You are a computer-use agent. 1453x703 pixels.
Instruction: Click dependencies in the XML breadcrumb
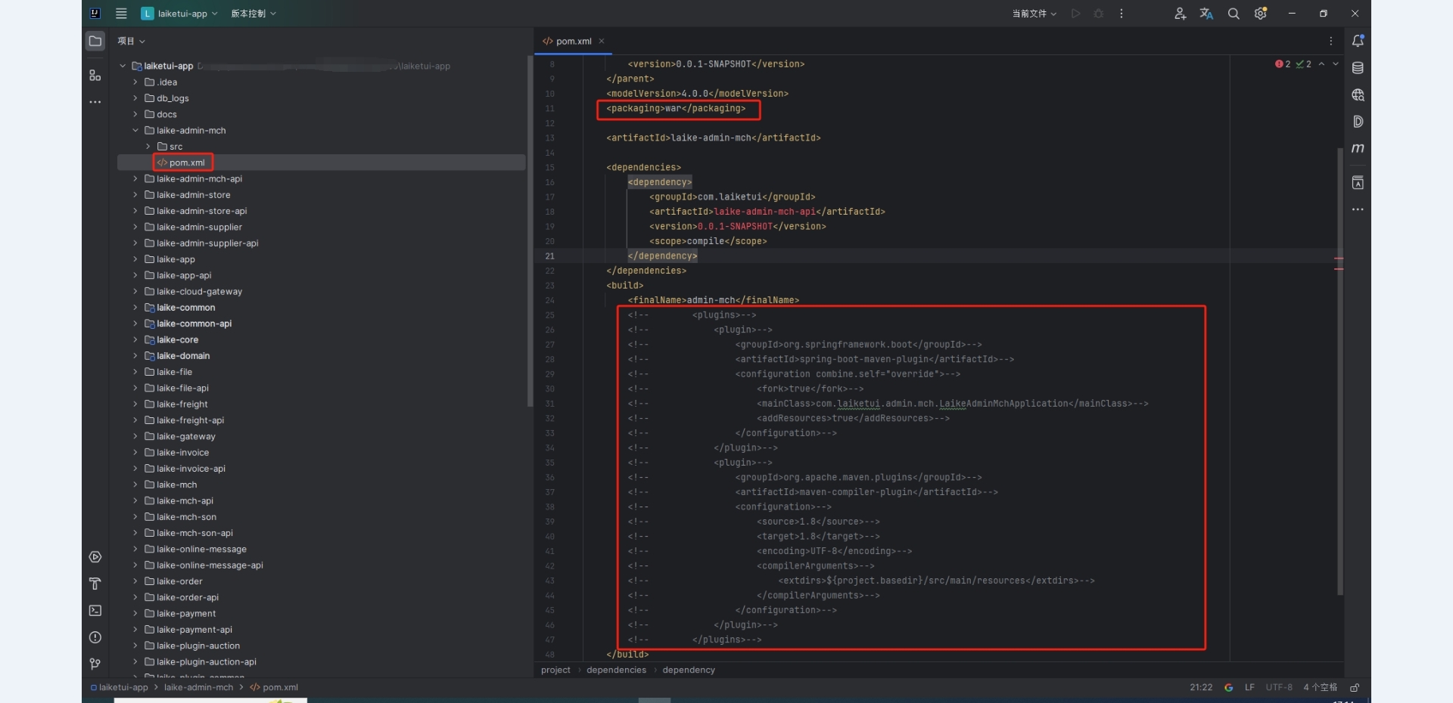[x=616, y=670]
